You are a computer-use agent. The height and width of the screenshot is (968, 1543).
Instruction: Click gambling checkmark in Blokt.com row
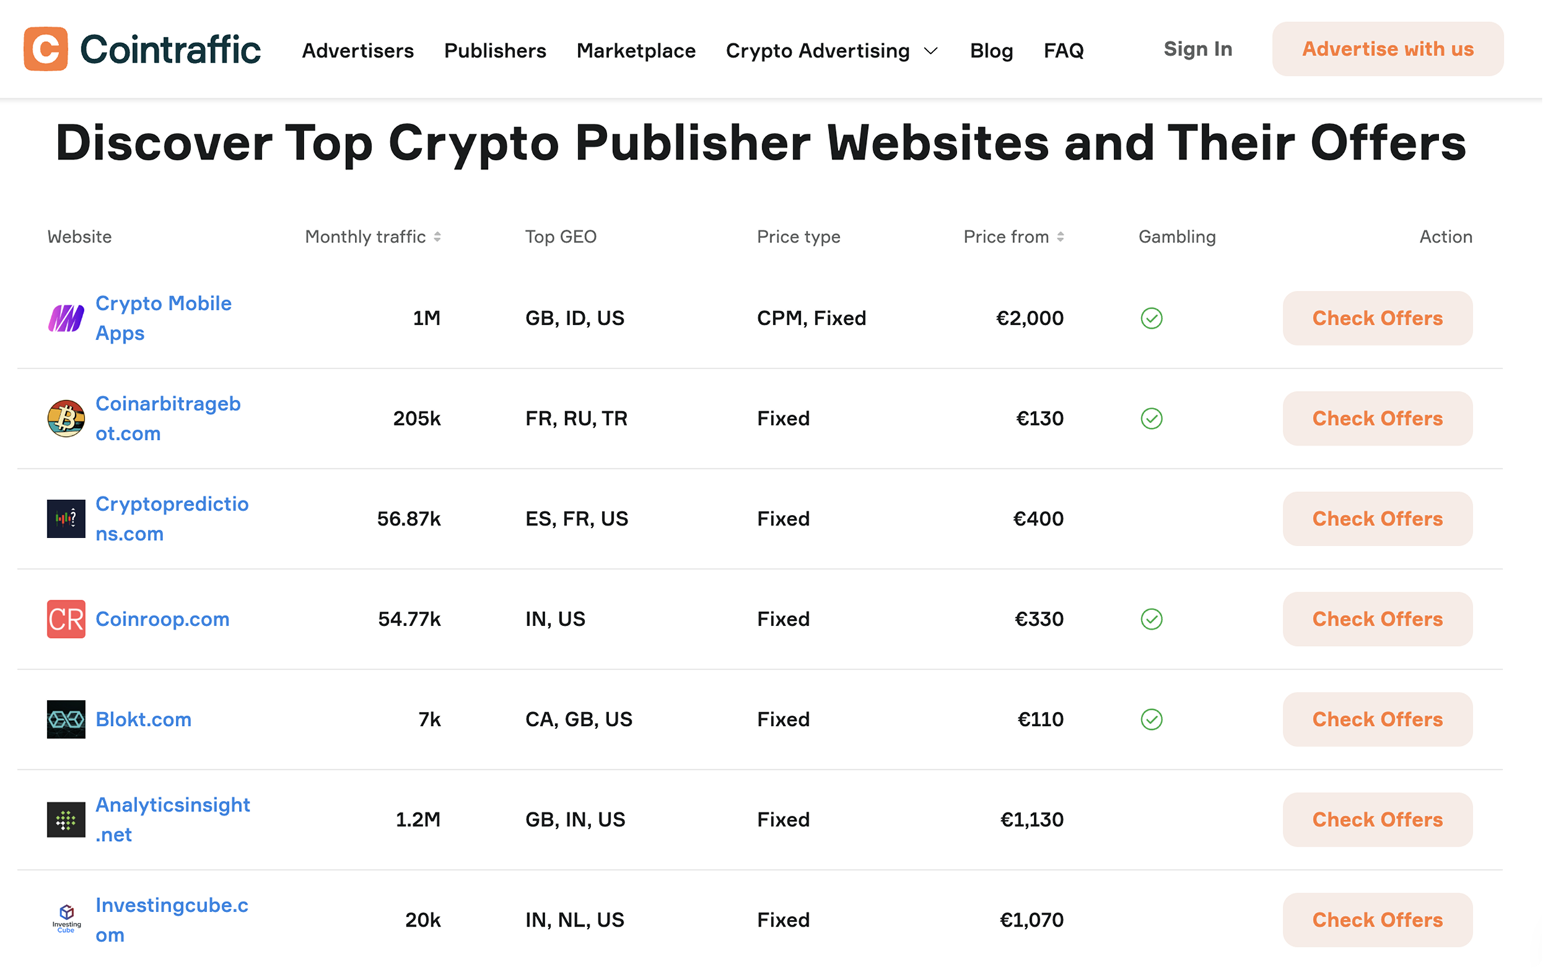pyautogui.click(x=1152, y=719)
